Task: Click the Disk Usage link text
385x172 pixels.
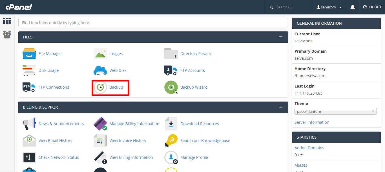Action: (x=48, y=70)
